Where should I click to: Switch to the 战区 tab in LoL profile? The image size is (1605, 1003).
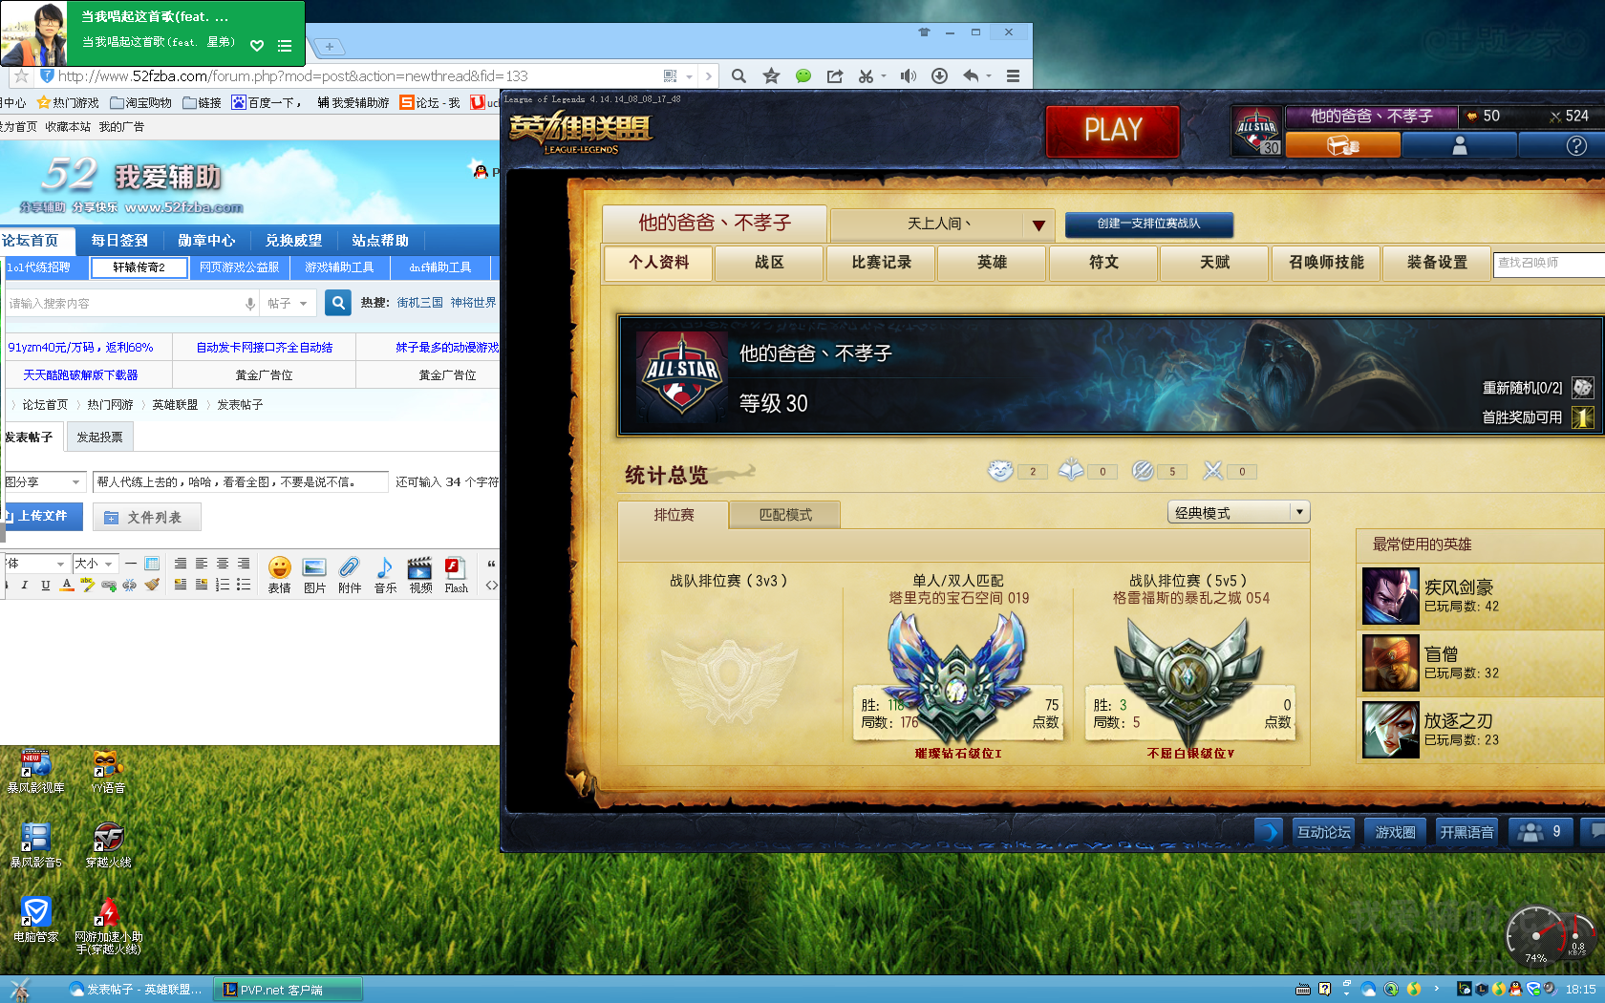pos(769,263)
